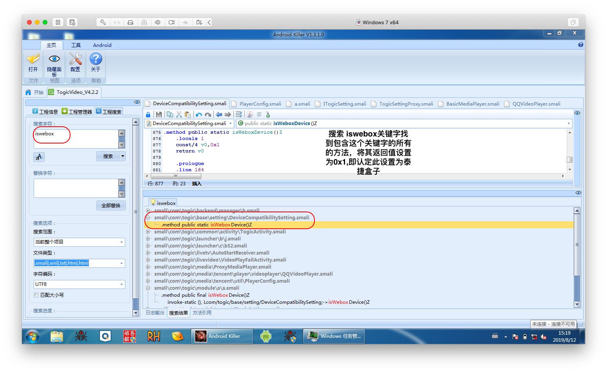
Task: Click the 打开 open file icon
Action: (33, 59)
